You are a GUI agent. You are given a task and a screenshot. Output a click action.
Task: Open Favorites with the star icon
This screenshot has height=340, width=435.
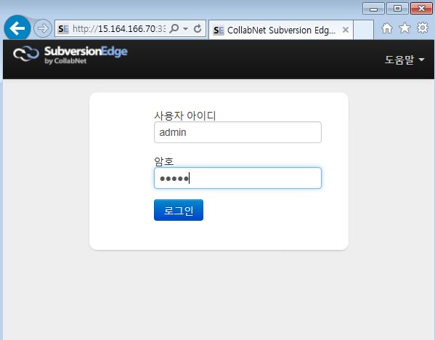pos(404,28)
